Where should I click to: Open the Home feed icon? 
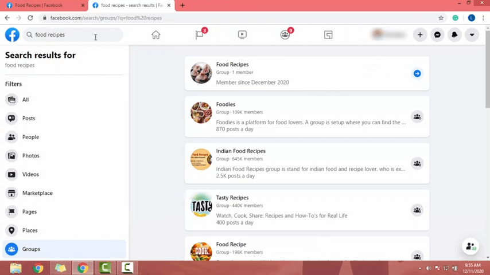point(155,34)
